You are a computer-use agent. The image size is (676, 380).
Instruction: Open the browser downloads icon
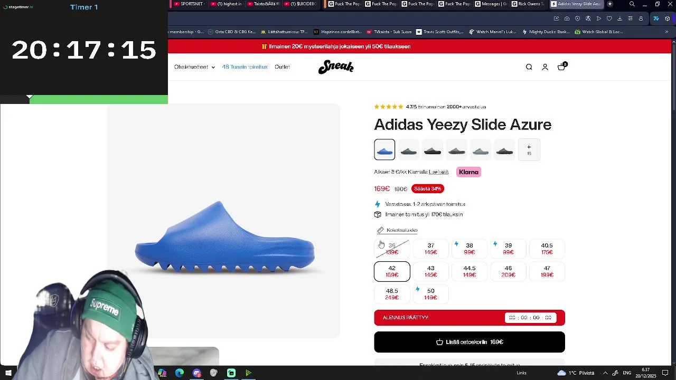(x=619, y=18)
